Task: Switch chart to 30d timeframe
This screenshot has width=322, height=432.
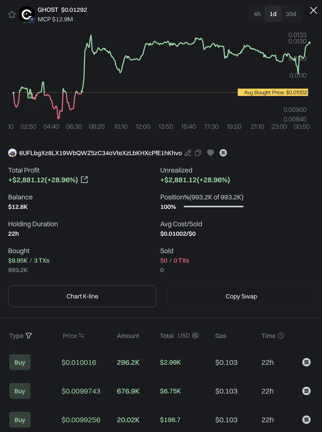Action: click(291, 14)
